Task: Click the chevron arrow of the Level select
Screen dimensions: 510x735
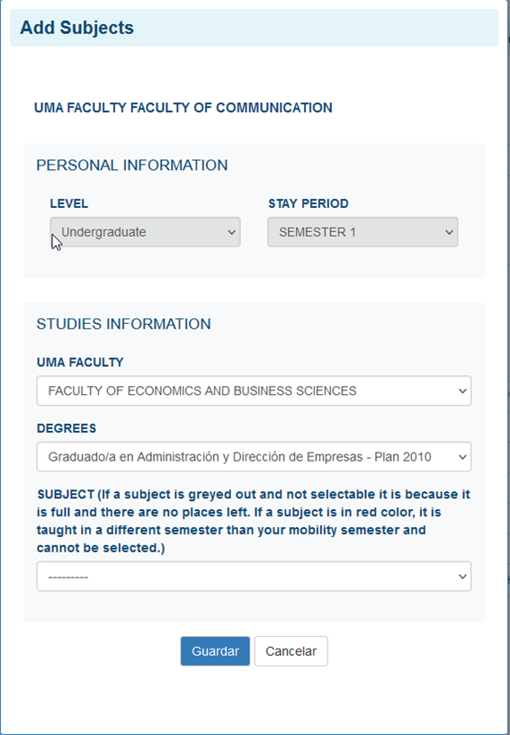Action: pos(231,232)
